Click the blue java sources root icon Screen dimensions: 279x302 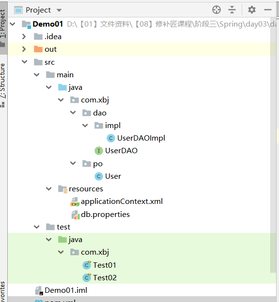click(62, 87)
